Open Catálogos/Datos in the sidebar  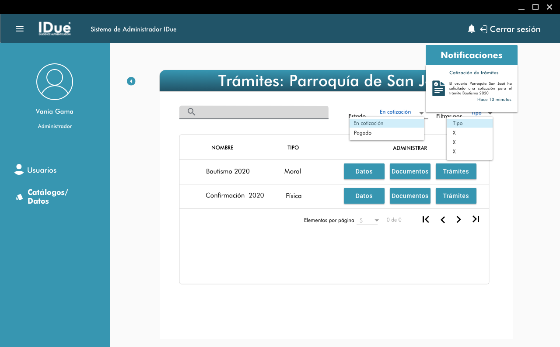[47, 197]
